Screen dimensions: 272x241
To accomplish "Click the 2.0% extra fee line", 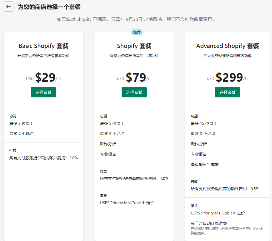I will (43, 158).
